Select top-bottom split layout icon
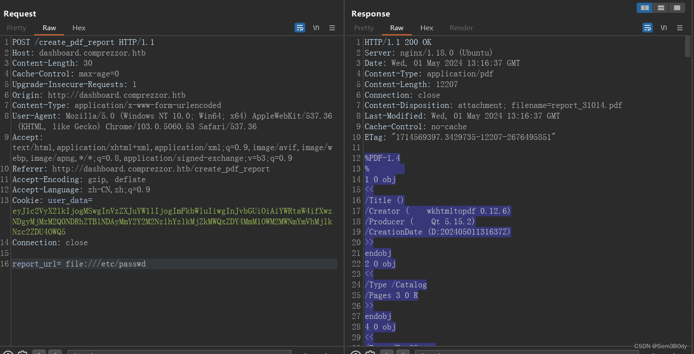This screenshot has height=354, width=694. click(661, 8)
